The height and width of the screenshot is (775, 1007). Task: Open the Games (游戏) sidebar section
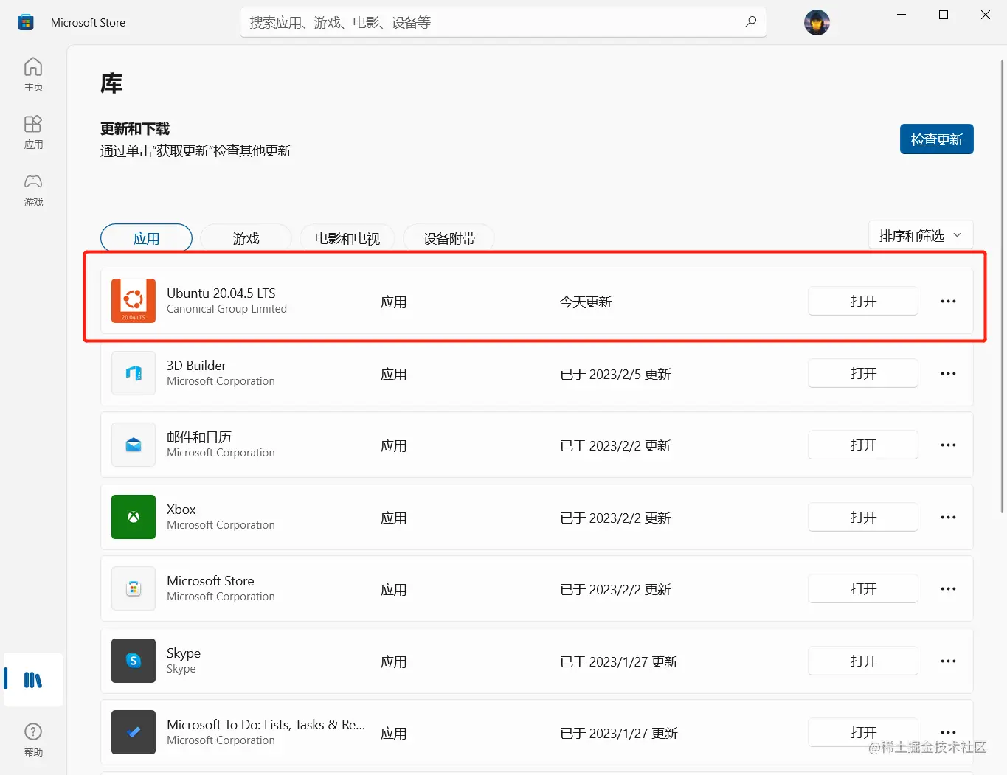[33, 190]
